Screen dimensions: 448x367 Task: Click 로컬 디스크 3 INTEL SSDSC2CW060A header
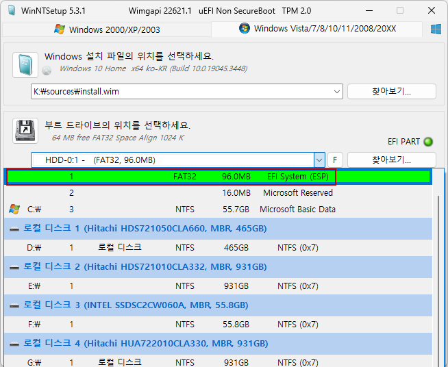(219, 305)
